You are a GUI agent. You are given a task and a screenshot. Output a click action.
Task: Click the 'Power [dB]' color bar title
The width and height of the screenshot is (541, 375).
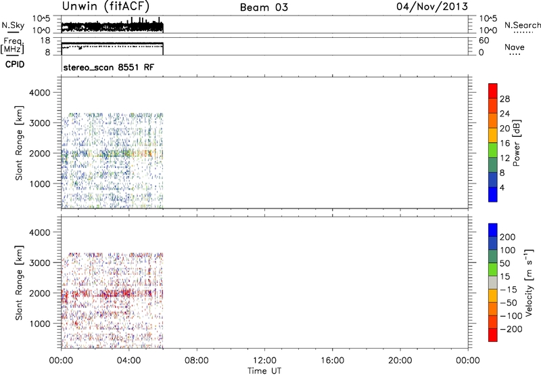(x=516, y=143)
